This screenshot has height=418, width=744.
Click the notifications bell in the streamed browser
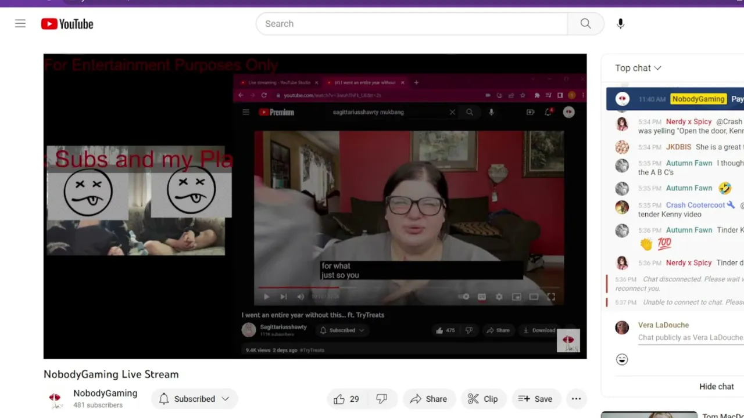pos(548,112)
